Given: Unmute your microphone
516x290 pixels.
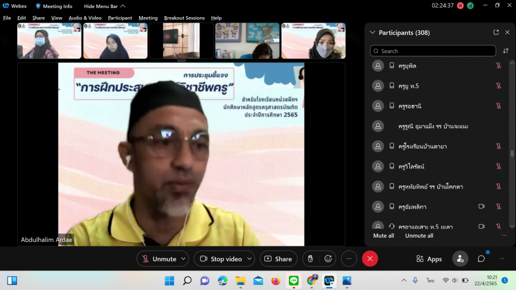Looking at the screenshot, I should pos(159,259).
